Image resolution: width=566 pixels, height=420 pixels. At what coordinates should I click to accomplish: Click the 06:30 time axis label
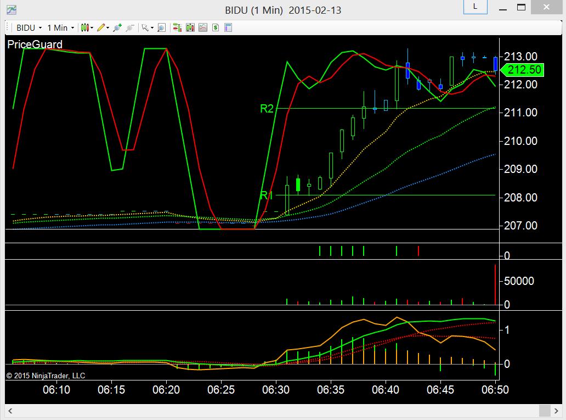click(x=276, y=390)
